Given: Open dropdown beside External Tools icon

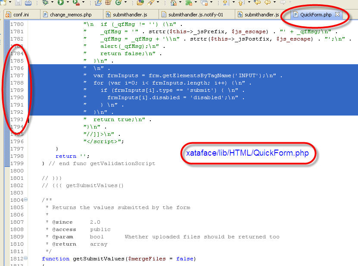Looking at the screenshot, I should pos(83,2).
